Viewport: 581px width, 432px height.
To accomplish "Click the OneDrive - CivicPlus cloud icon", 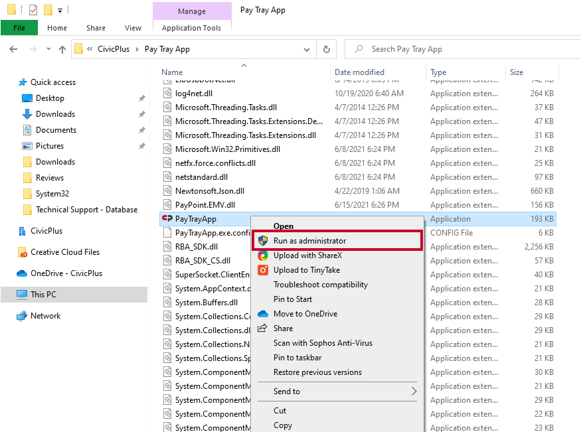I will (22, 273).
